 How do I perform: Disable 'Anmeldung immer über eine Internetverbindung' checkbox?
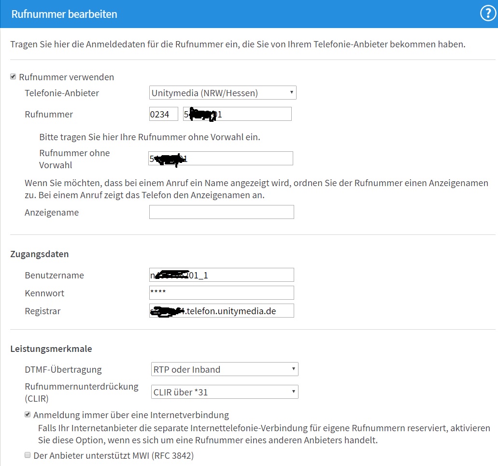tap(28, 415)
